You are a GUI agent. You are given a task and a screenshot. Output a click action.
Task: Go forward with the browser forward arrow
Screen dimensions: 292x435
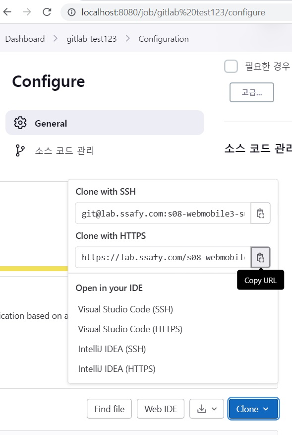27,12
